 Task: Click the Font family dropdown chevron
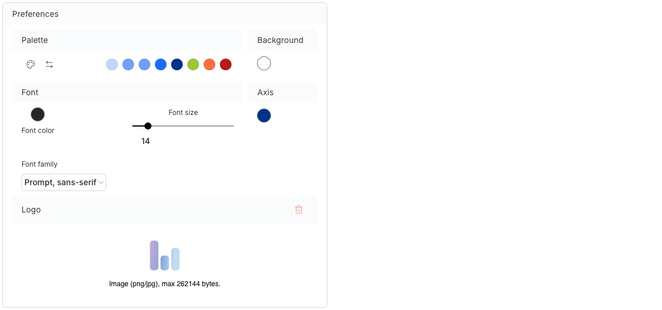101,182
